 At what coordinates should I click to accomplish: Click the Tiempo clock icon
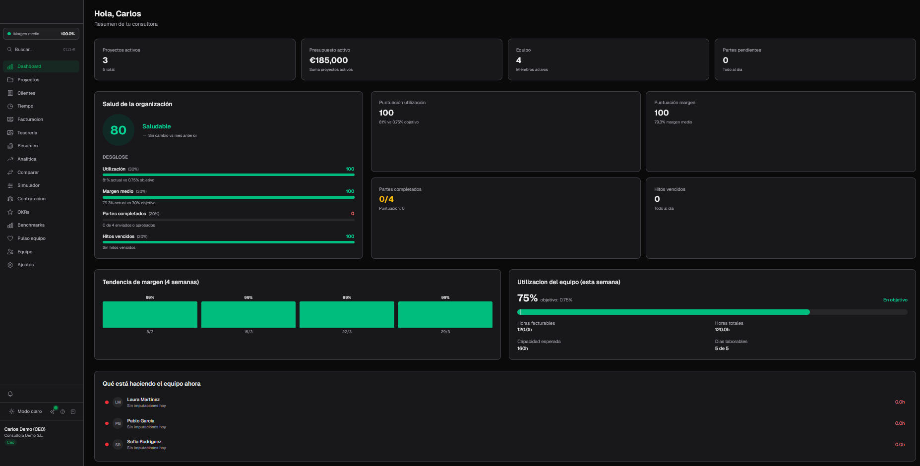[10, 106]
